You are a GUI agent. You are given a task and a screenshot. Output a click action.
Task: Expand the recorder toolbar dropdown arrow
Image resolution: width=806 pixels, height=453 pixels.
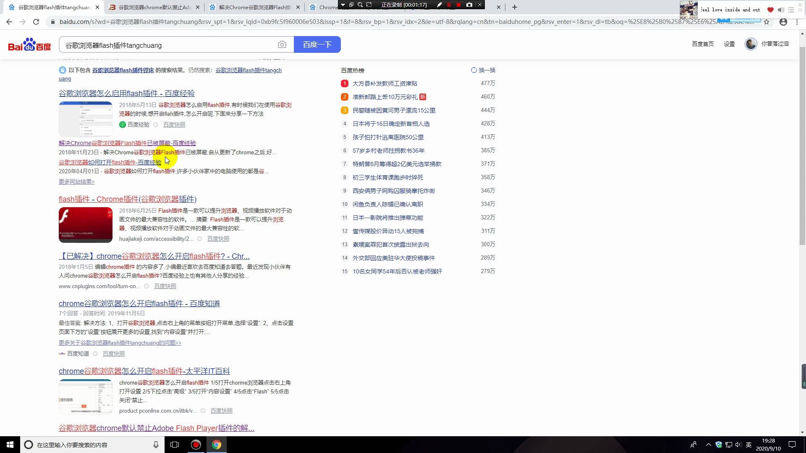click(343, 5)
